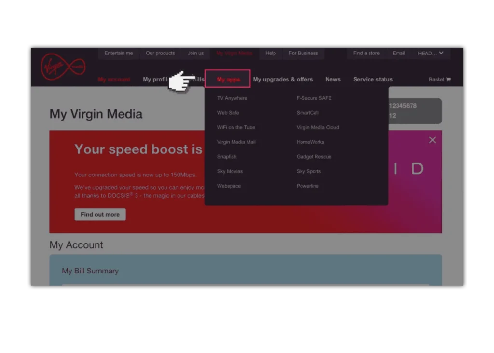Open Virgin Media Cloud
This screenshot has height=353, width=494.
(x=317, y=127)
